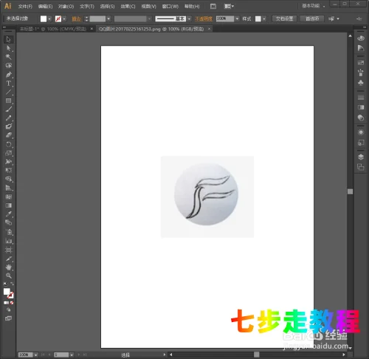369x359 pixels.
Task: Expand the toolbox with double-arrow
Action: (4, 27)
